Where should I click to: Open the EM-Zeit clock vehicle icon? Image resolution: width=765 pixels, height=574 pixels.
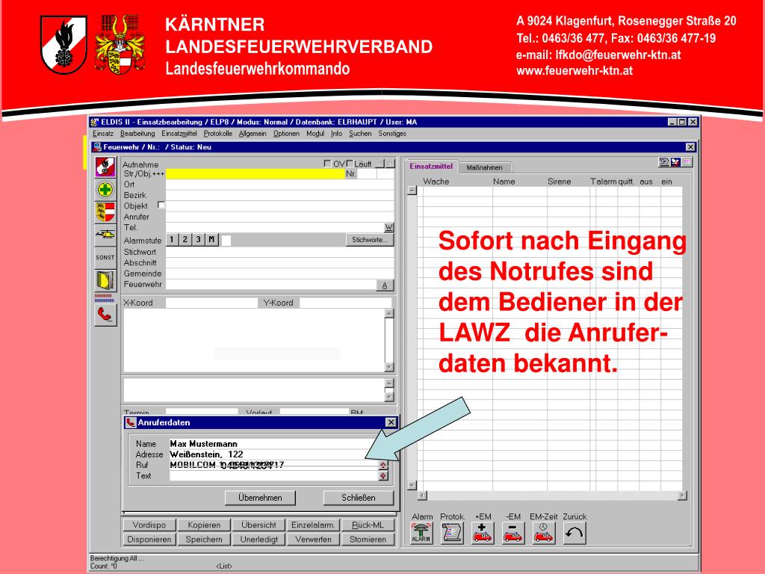pyautogui.click(x=544, y=532)
